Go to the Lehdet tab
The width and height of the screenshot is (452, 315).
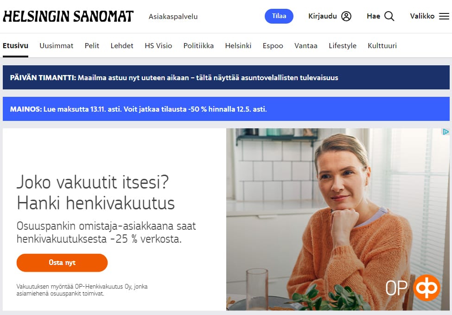[x=122, y=46]
